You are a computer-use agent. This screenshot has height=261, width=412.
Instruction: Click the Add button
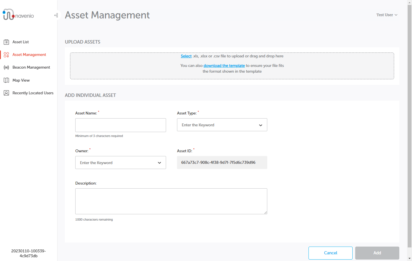point(377,253)
